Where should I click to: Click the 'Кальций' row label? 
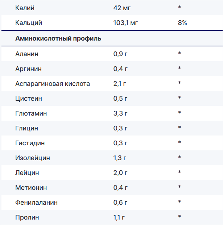(29, 23)
